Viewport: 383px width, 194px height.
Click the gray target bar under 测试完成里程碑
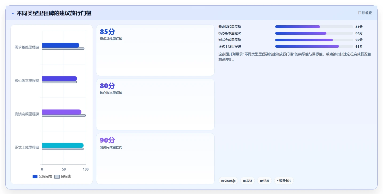tap(64, 115)
